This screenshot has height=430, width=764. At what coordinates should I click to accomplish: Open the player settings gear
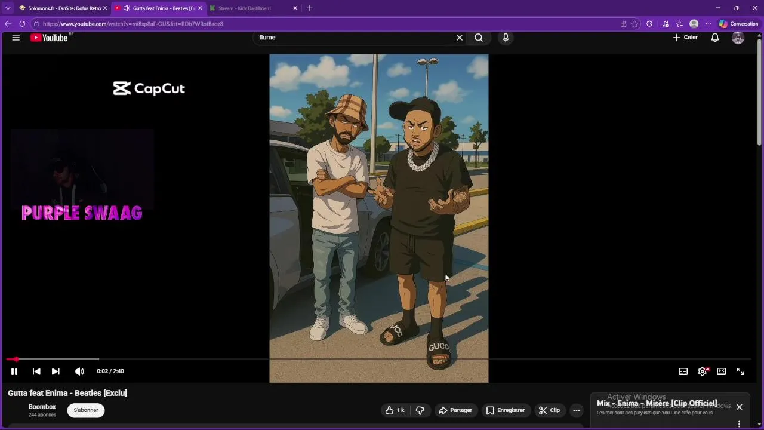703,371
